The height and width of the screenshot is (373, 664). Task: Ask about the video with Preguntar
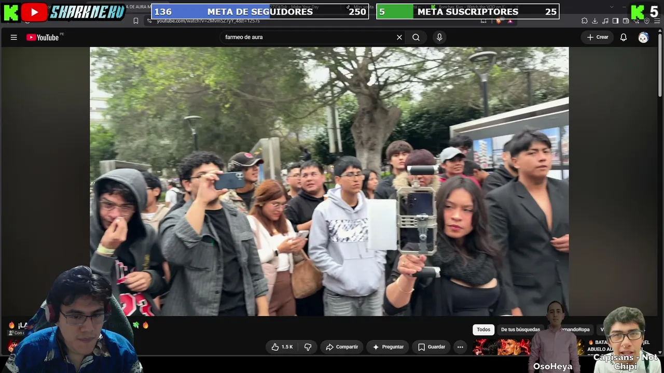point(388,347)
